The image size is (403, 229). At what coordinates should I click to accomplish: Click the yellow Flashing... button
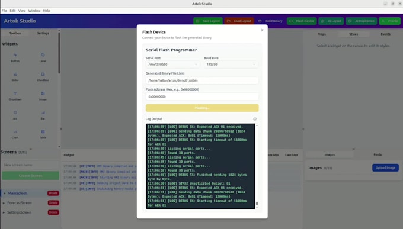point(202,108)
